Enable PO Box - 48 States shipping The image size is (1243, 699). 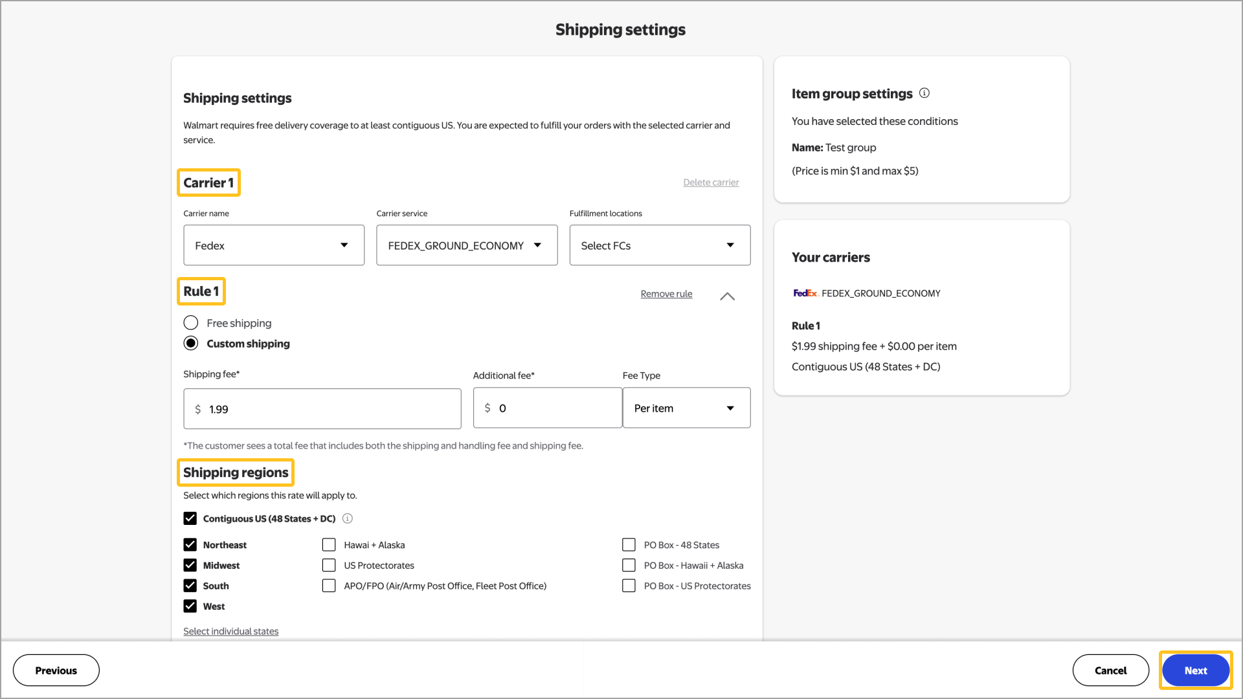click(629, 544)
